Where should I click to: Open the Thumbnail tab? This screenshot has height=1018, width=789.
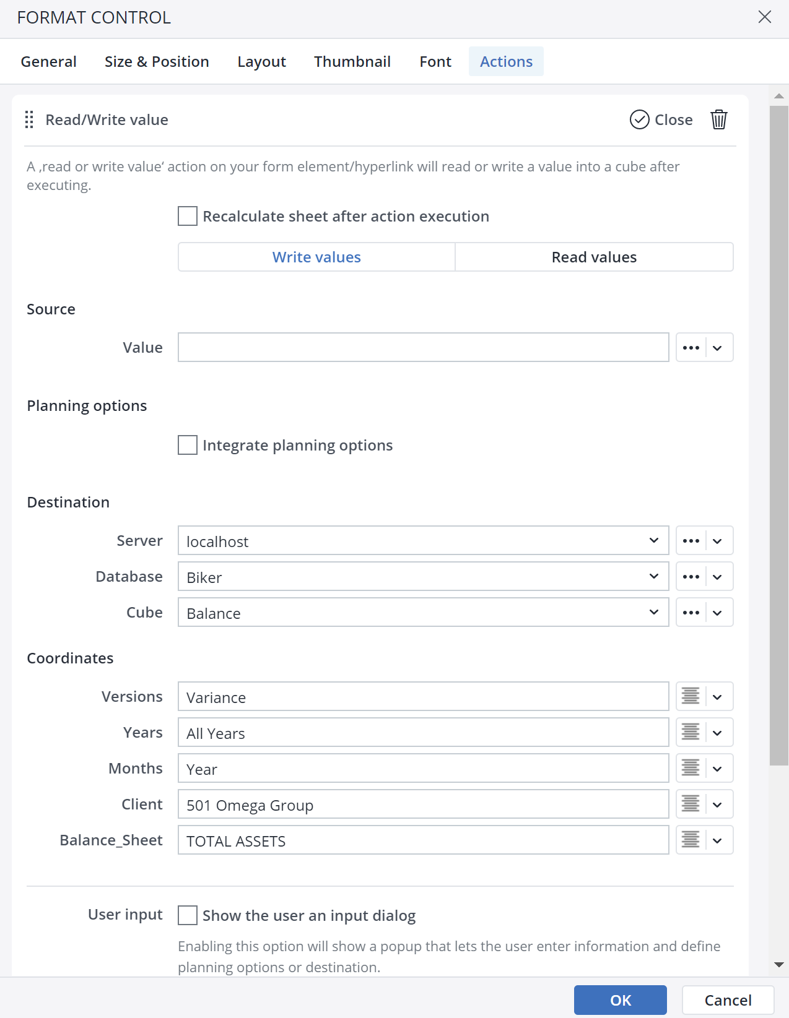[x=352, y=61]
